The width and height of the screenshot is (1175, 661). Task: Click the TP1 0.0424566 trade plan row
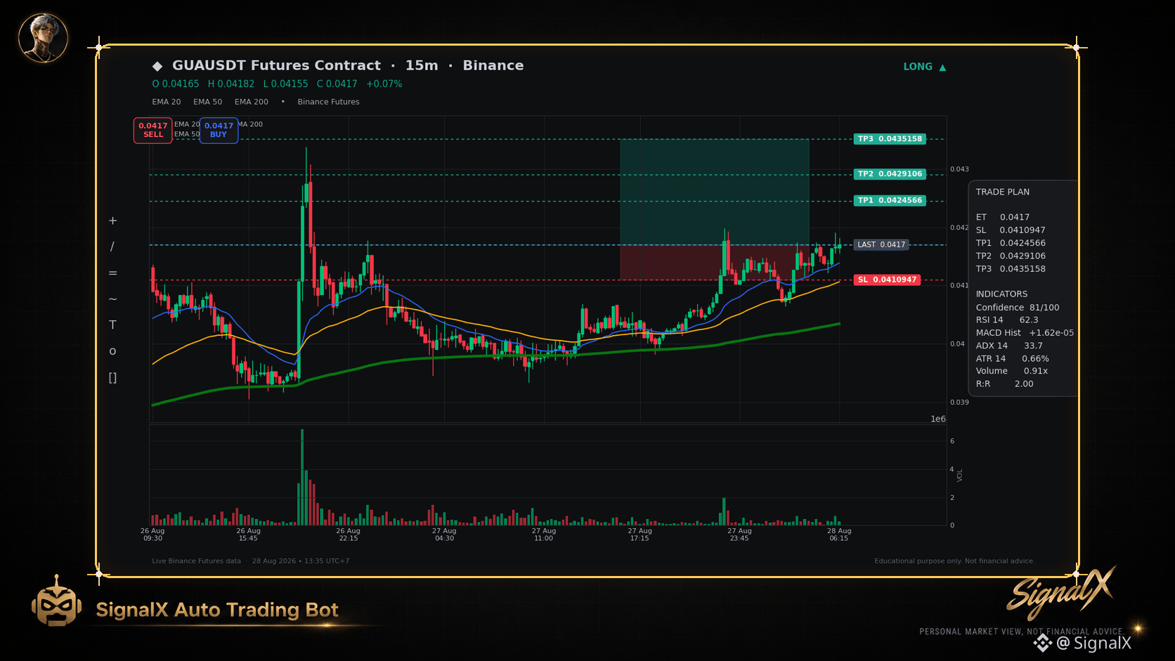1011,243
